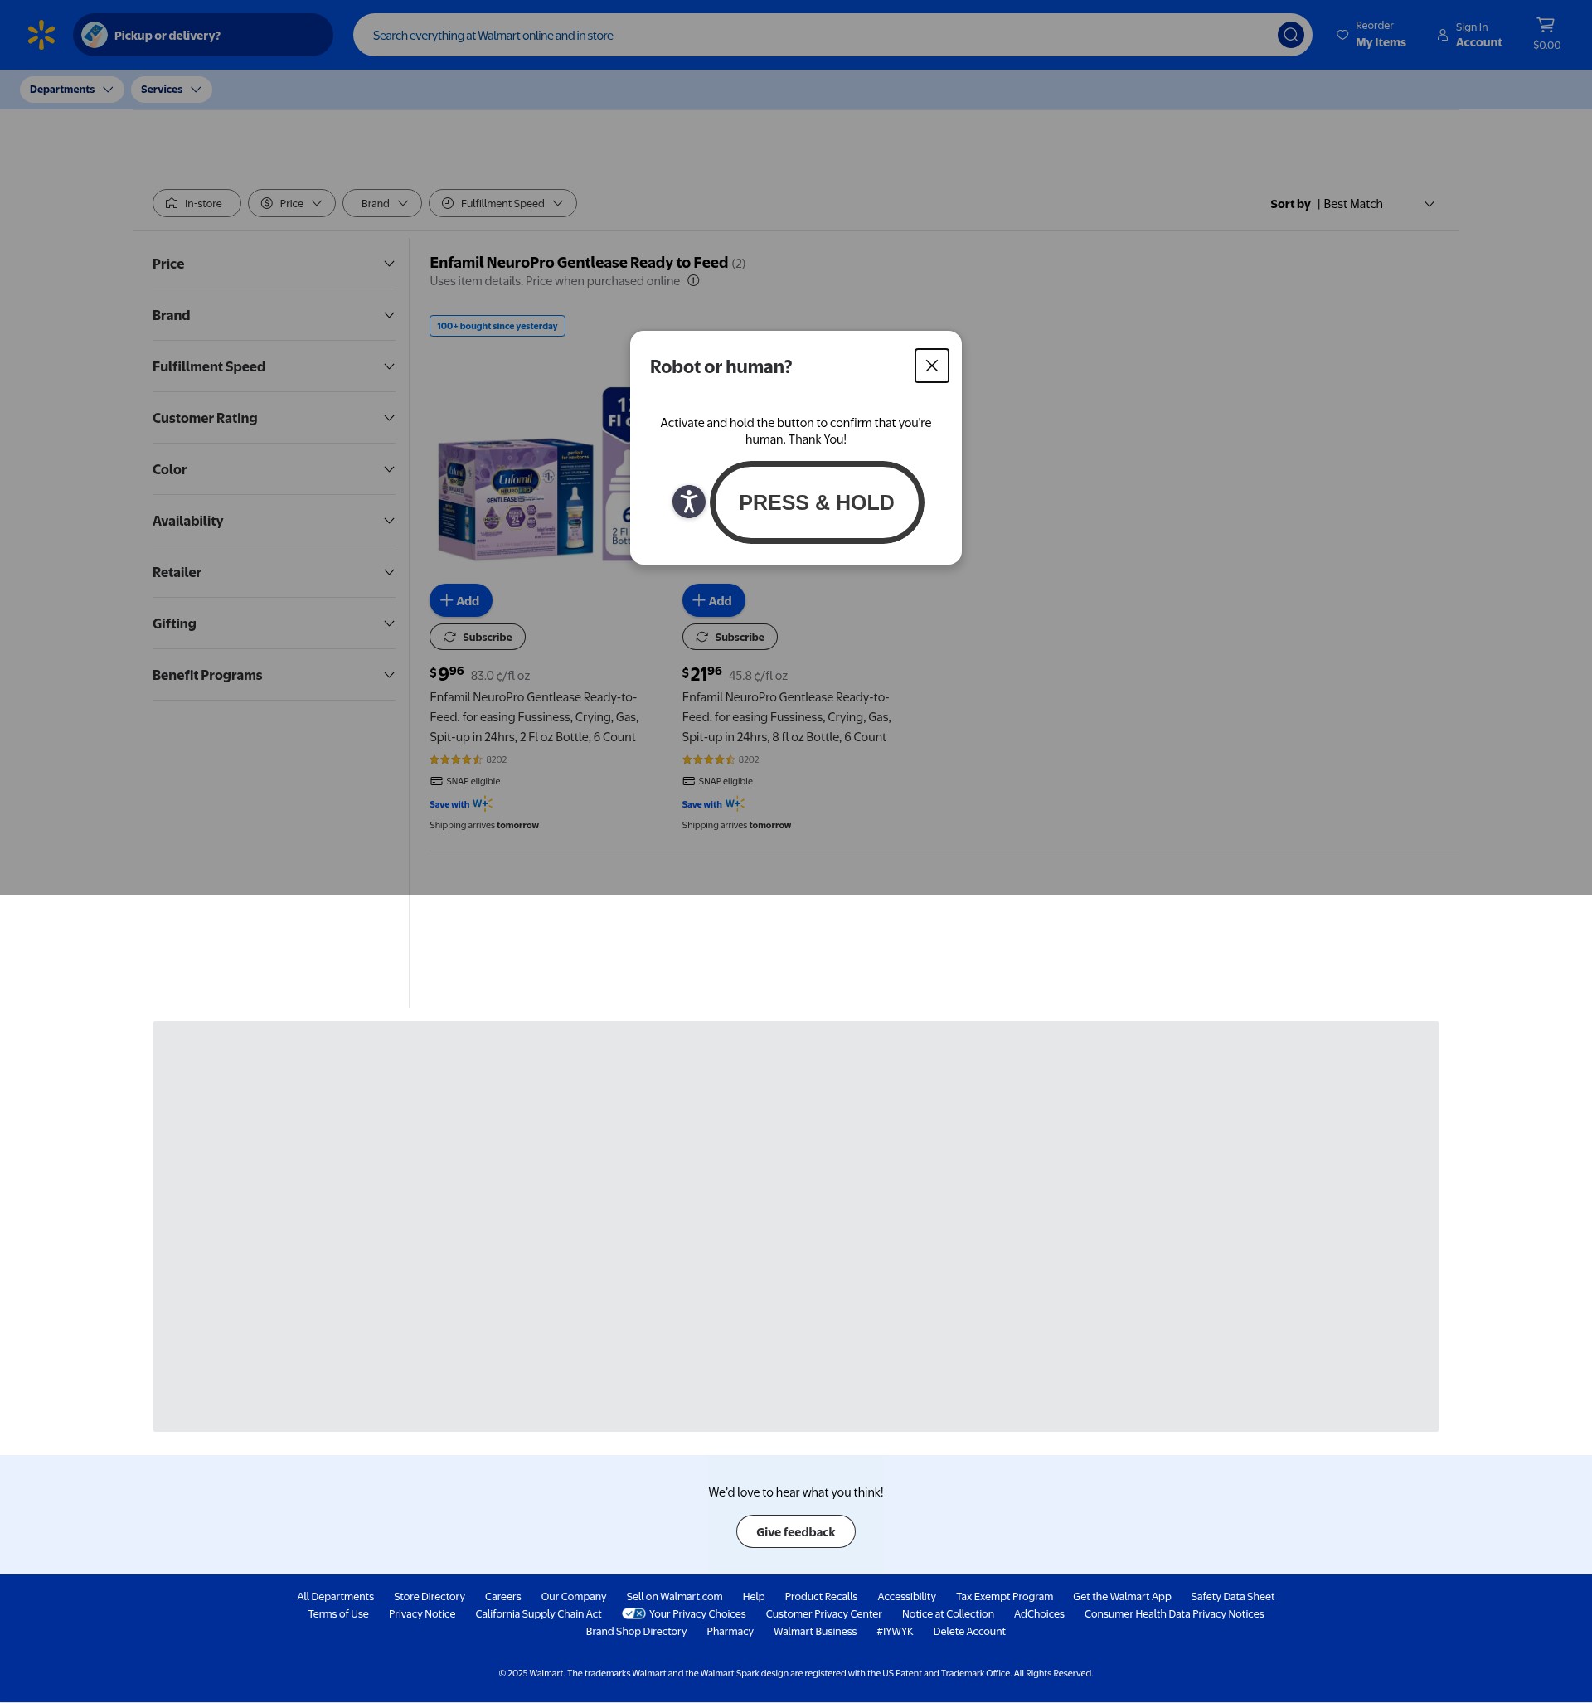Viewport: 1592px width, 1703px height.
Task: Open the Accessibility footer link
Action: 906,1597
